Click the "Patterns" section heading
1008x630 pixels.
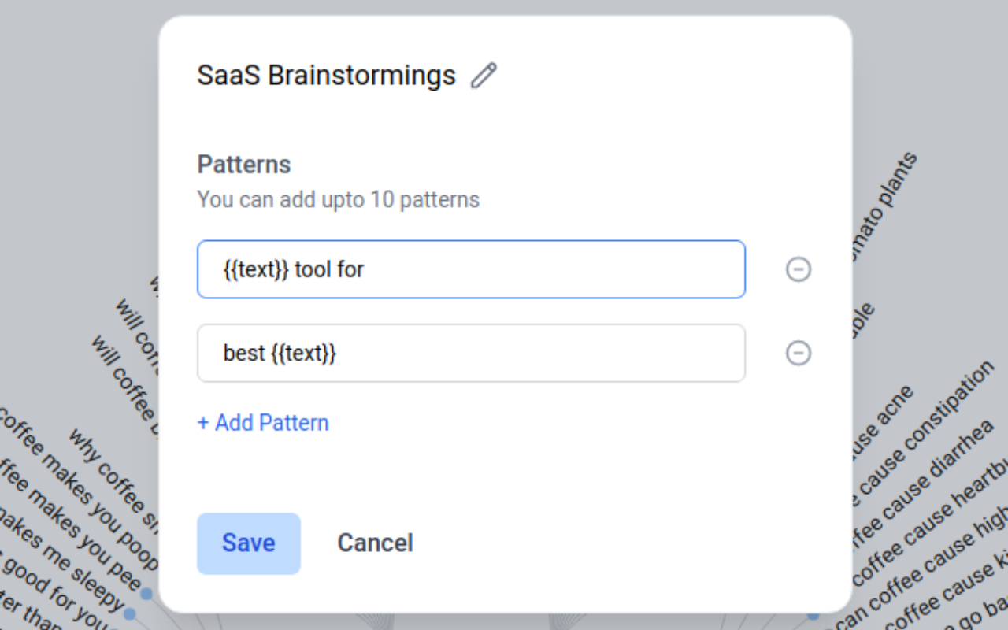pos(244,165)
